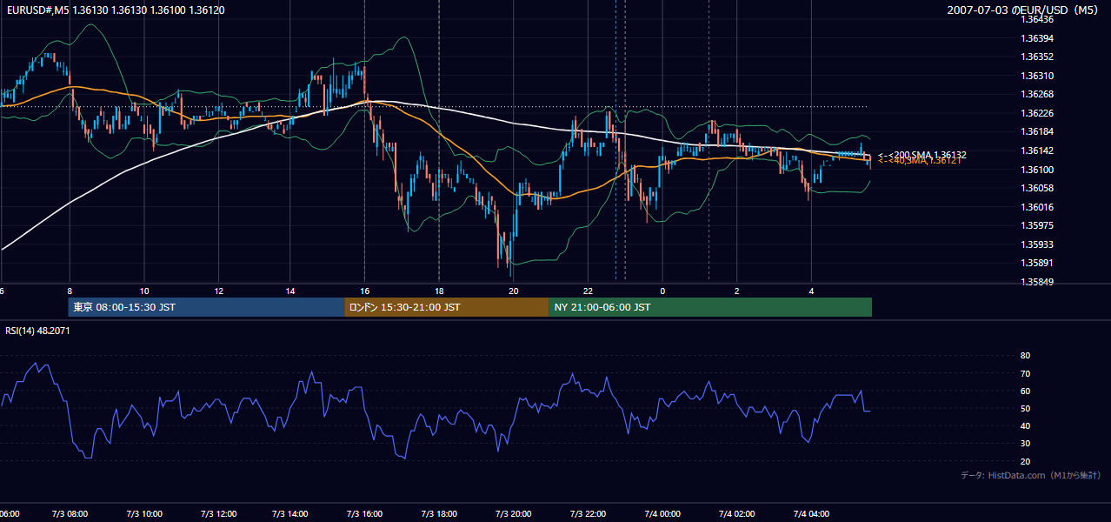Click the RSI(14) 48.2071 indicator label
This screenshot has height=522, width=1111.
coord(39,331)
